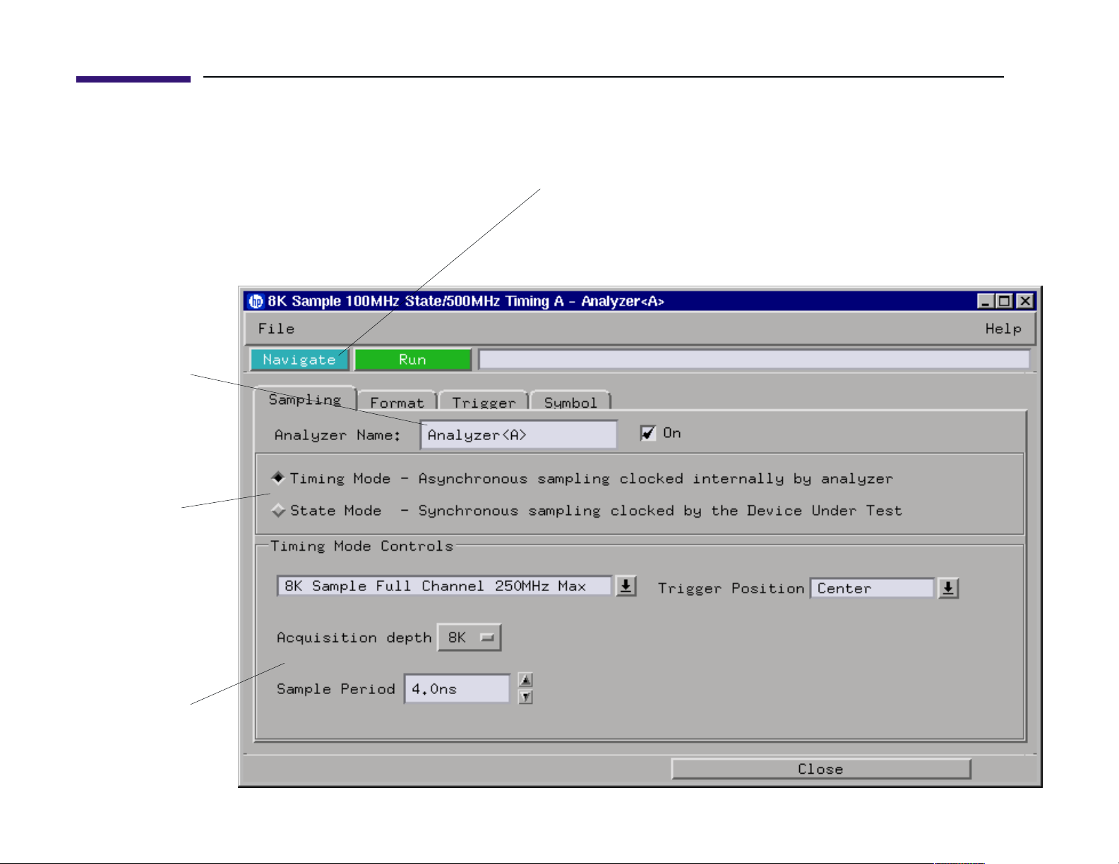Increase Sample Period with up arrow
The image size is (1119, 864).
coord(525,680)
